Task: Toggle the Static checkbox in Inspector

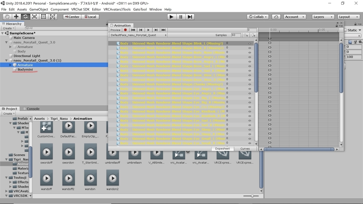Action: click(x=345, y=30)
